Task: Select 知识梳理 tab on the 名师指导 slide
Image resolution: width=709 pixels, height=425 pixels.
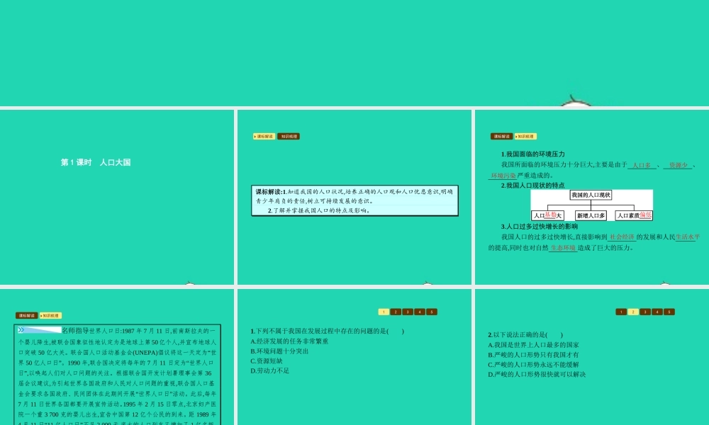Action: (x=50, y=316)
